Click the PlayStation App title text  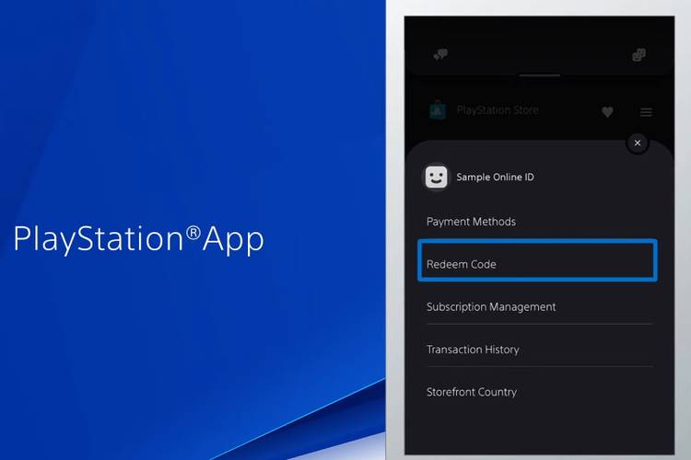(x=138, y=239)
